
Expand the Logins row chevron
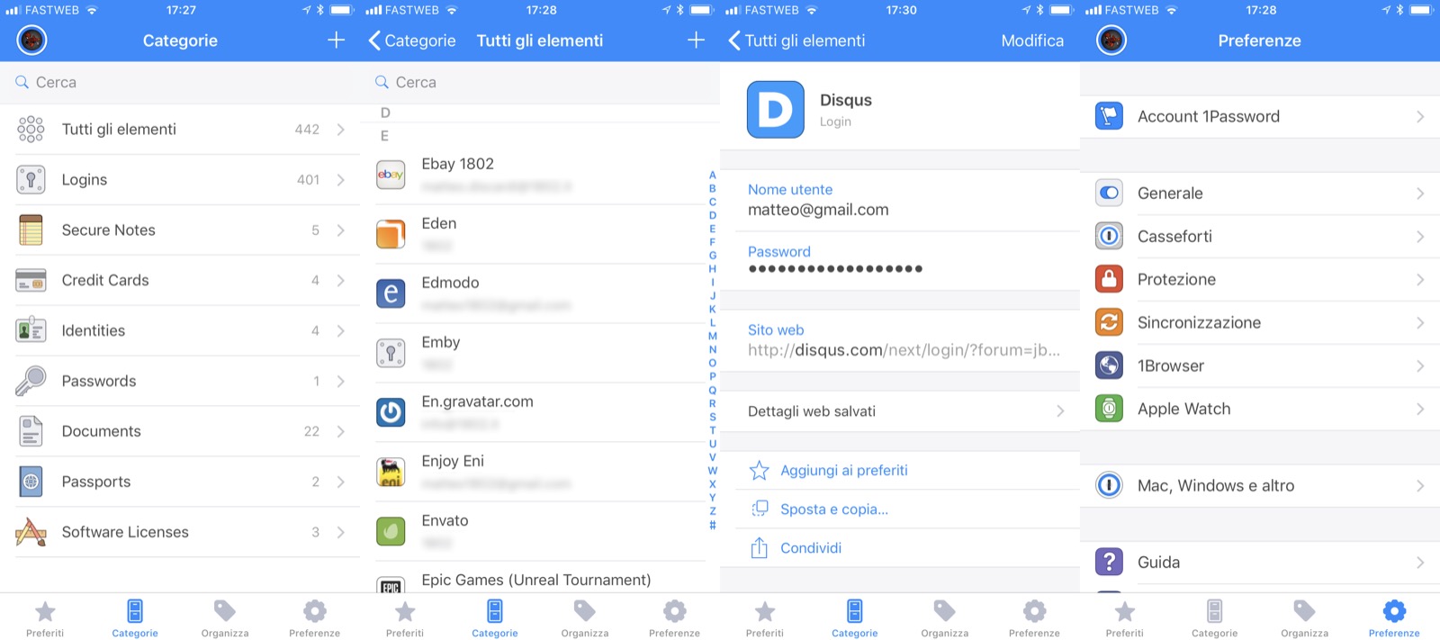341,180
